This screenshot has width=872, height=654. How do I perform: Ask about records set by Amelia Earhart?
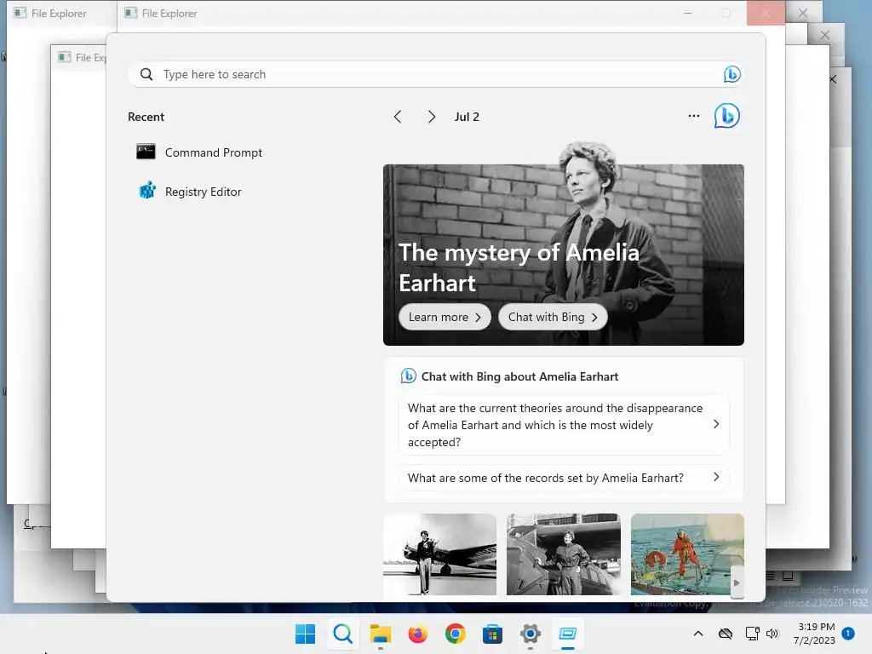tap(564, 478)
